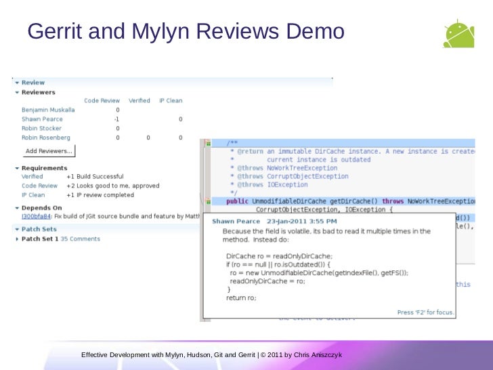Click Shawn Pearce's -1 Code Review score
Screen dimensions: 493x370
tap(116, 119)
